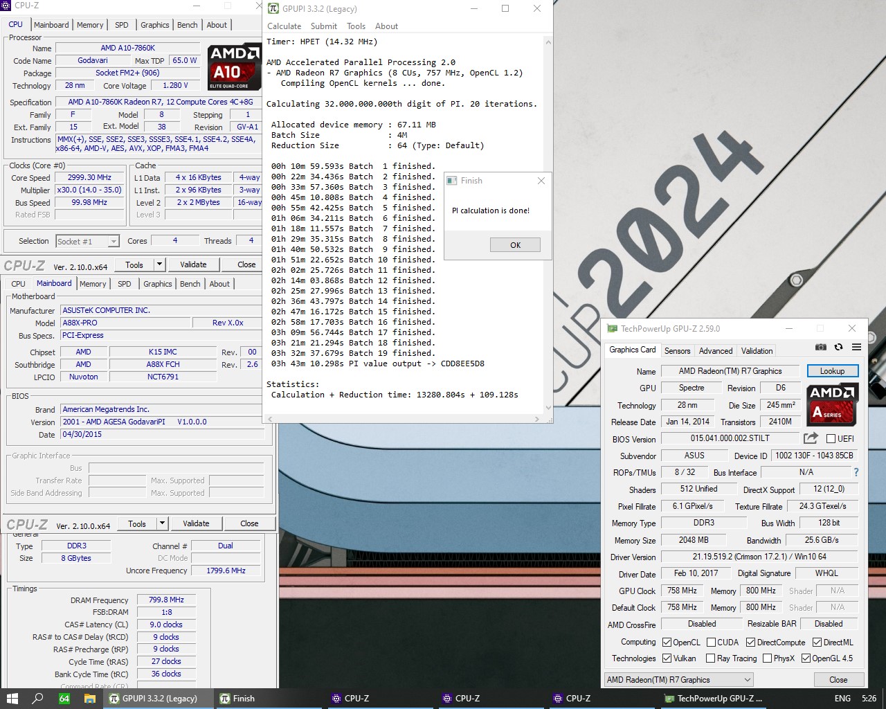Click GPUPI vertical scrollbar up arrow
Viewport: 886px width, 709px height.
tap(548, 42)
